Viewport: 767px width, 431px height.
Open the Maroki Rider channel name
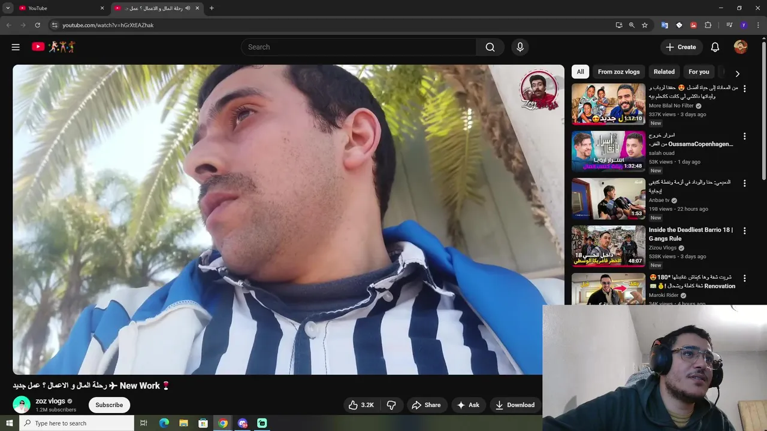pyautogui.click(x=663, y=295)
